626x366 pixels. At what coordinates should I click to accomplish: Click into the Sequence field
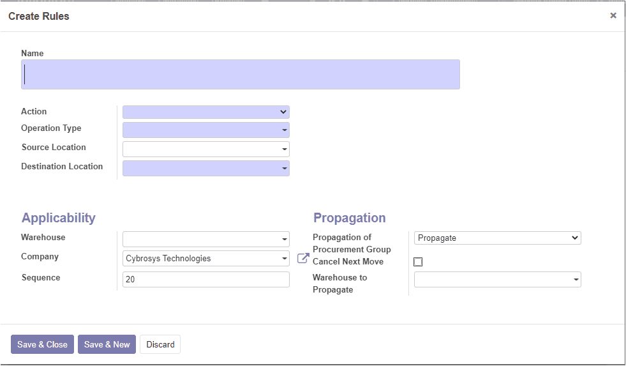tap(206, 279)
